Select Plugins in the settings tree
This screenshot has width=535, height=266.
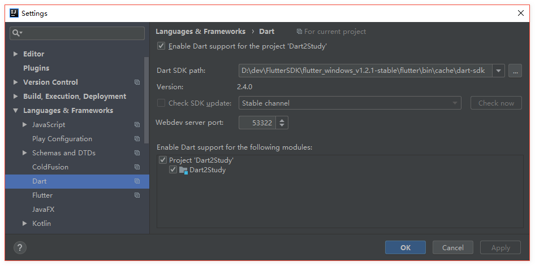click(x=36, y=68)
